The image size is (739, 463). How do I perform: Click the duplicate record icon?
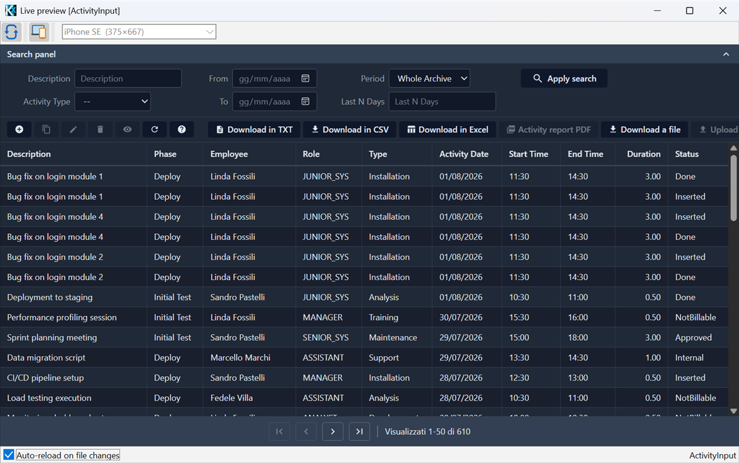click(x=46, y=130)
